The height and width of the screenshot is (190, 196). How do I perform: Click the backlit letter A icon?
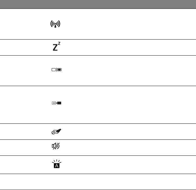(56, 164)
